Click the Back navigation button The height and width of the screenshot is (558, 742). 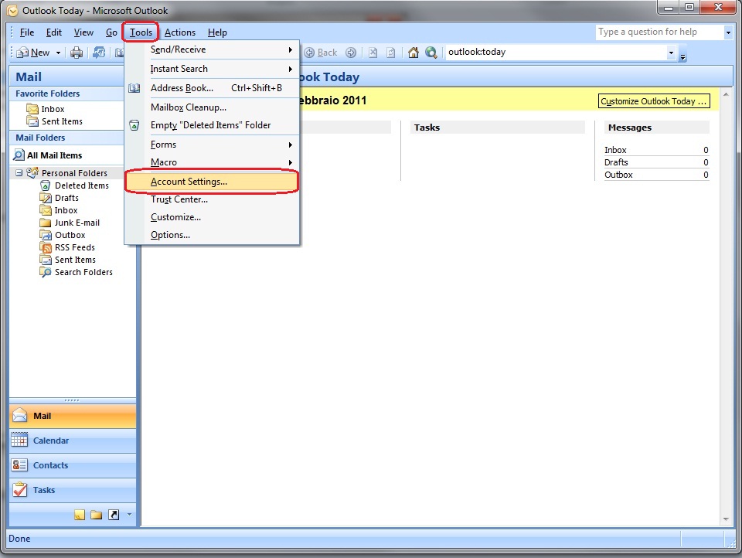tap(322, 53)
